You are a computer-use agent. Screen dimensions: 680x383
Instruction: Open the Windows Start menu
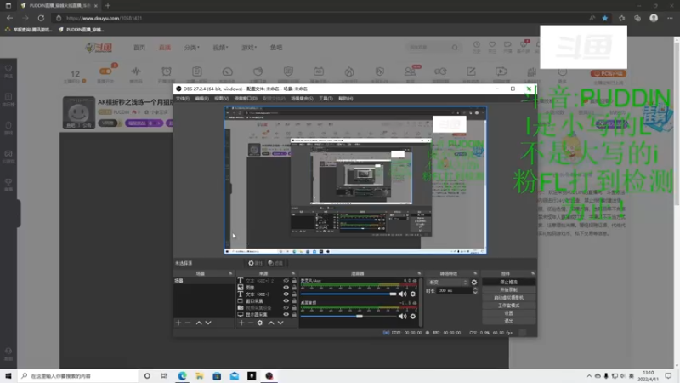8,376
